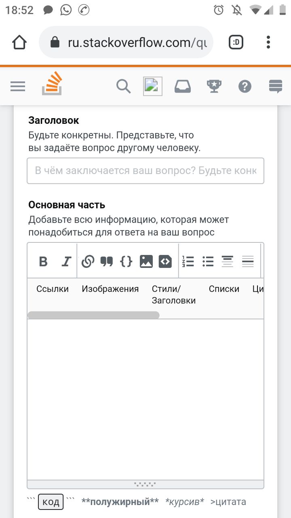The width and height of the screenshot is (291, 518).
Task: Click the horizontal scrollbar under help tabs
Action: coord(93,315)
